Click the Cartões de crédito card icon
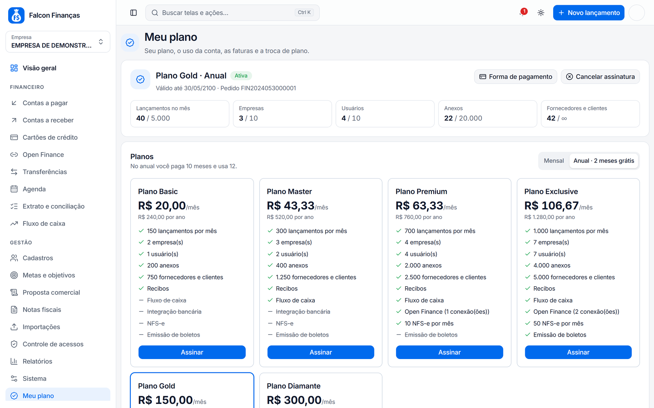The width and height of the screenshot is (654, 408). tap(14, 137)
